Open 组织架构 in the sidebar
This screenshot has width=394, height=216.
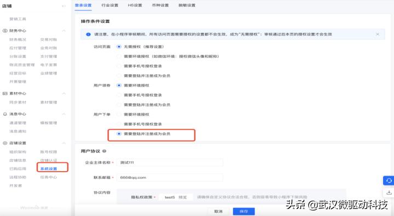pyautogui.click(x=18, y=152)
